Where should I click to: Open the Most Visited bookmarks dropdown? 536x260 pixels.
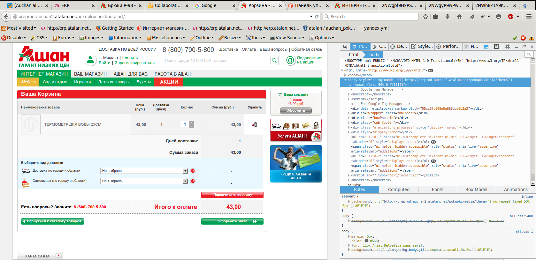coord(19,28)
